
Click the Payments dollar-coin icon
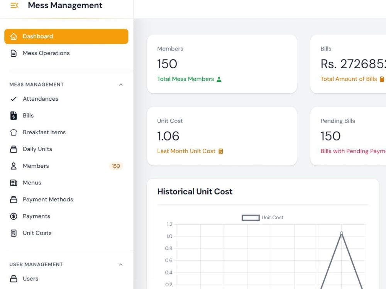(14, 216)
